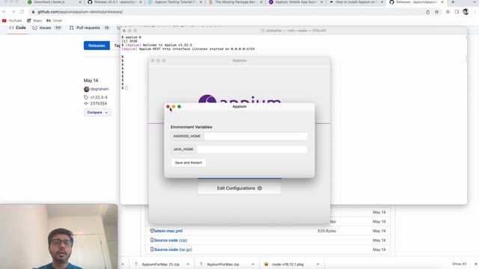Close the Missing Package Manager tab
This screenshot has height=269, width=479.
261,2
